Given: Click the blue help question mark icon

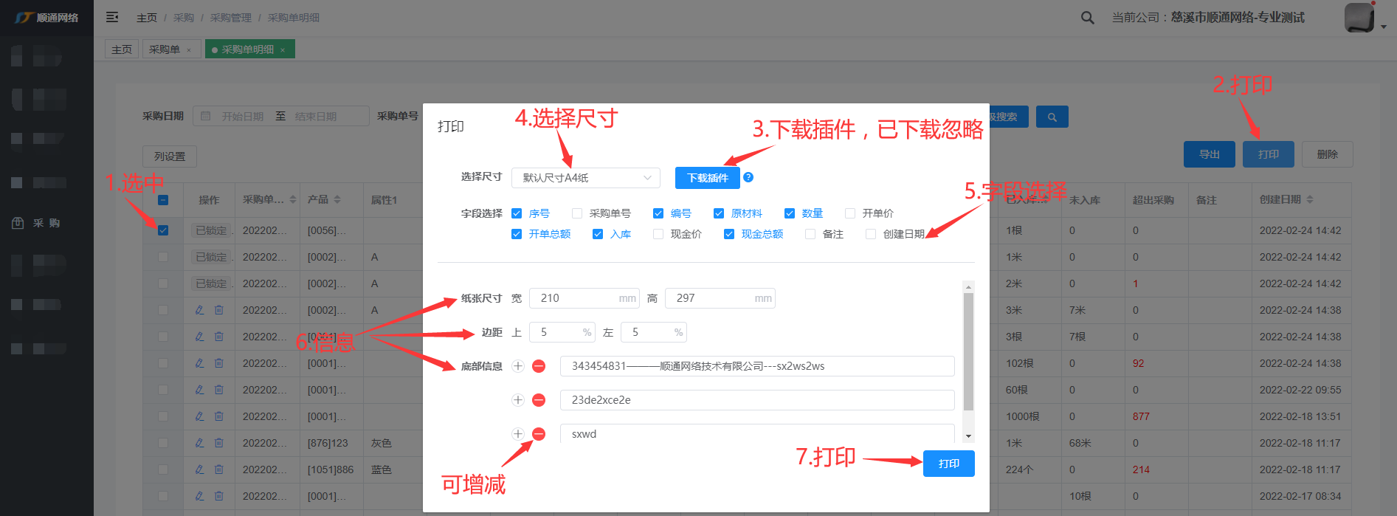Looking at the screenshot, I should coord(748,177).
